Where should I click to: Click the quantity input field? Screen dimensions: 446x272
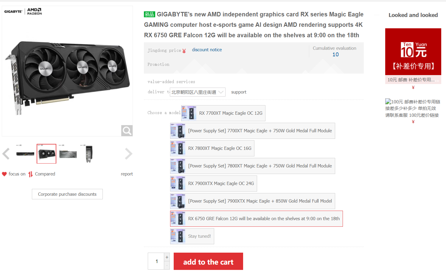(156, 261)
